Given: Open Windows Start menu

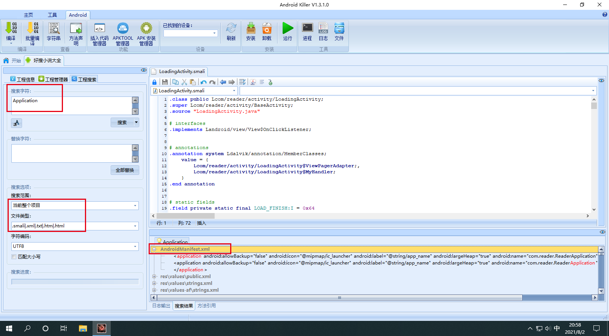Looking at the screenshot, I should tap(9, 328).
